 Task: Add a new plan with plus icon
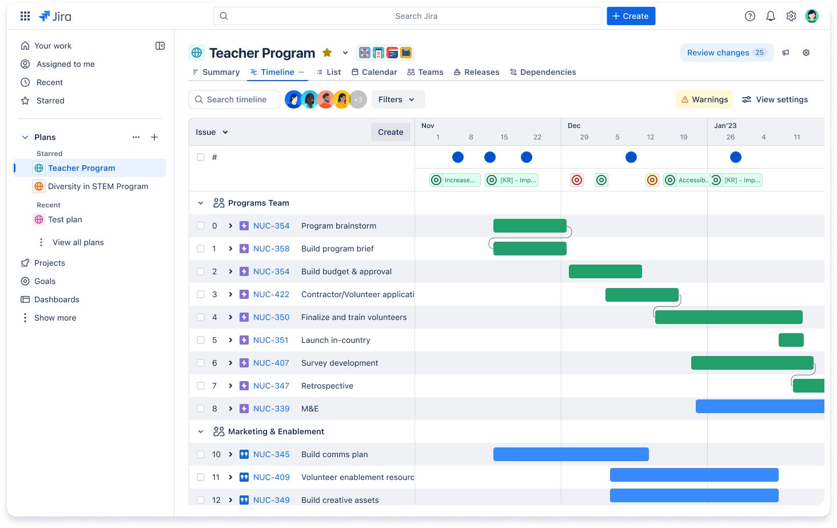click(x=154, y=137)
